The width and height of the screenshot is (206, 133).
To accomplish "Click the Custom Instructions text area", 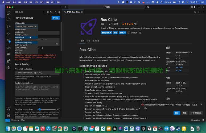I will point(37,90).
